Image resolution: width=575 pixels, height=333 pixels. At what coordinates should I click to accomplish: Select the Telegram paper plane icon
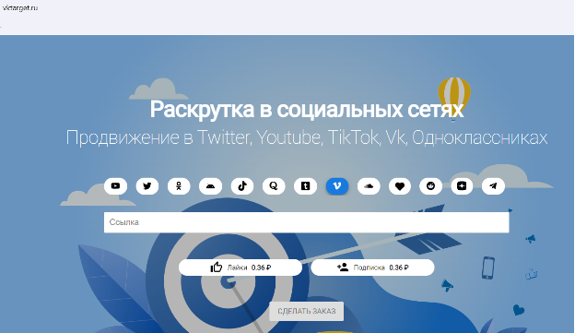(x=493, y=186)
